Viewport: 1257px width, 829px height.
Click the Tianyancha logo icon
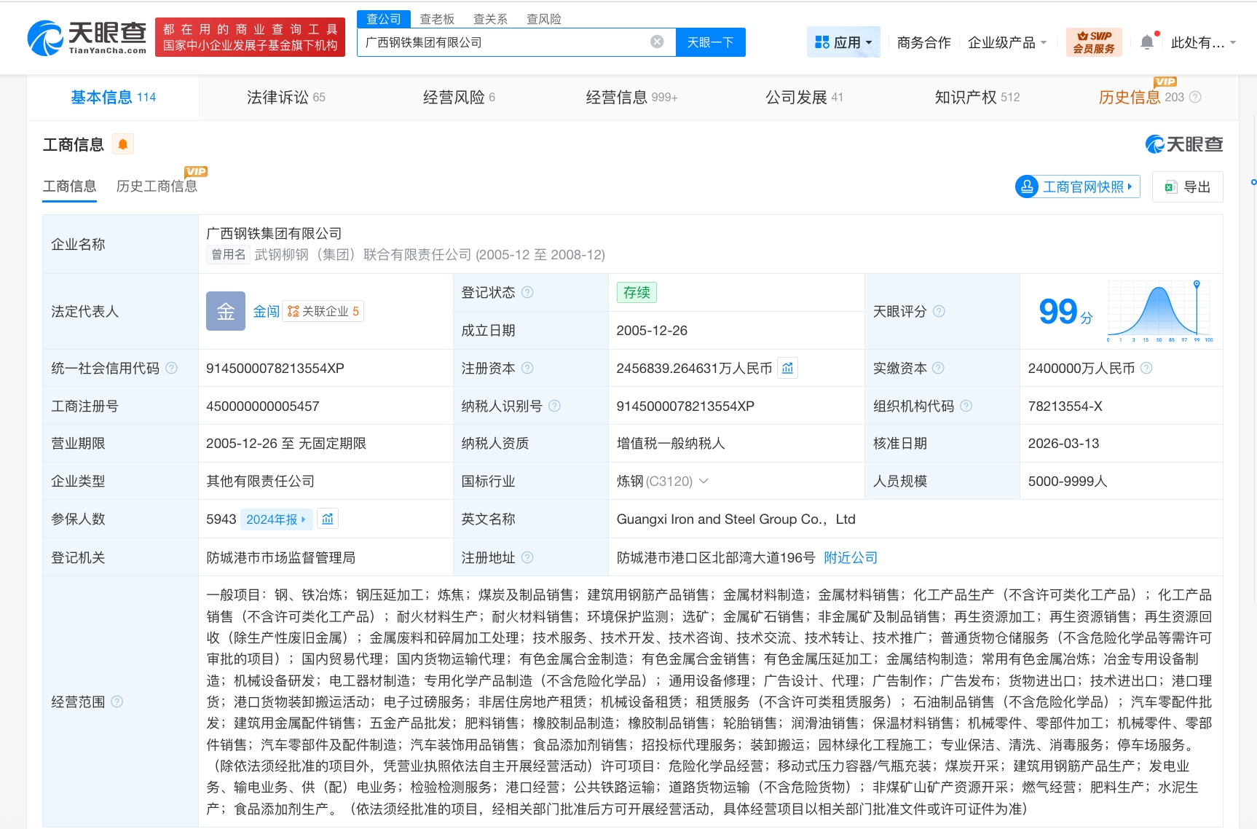click(44, 35)
